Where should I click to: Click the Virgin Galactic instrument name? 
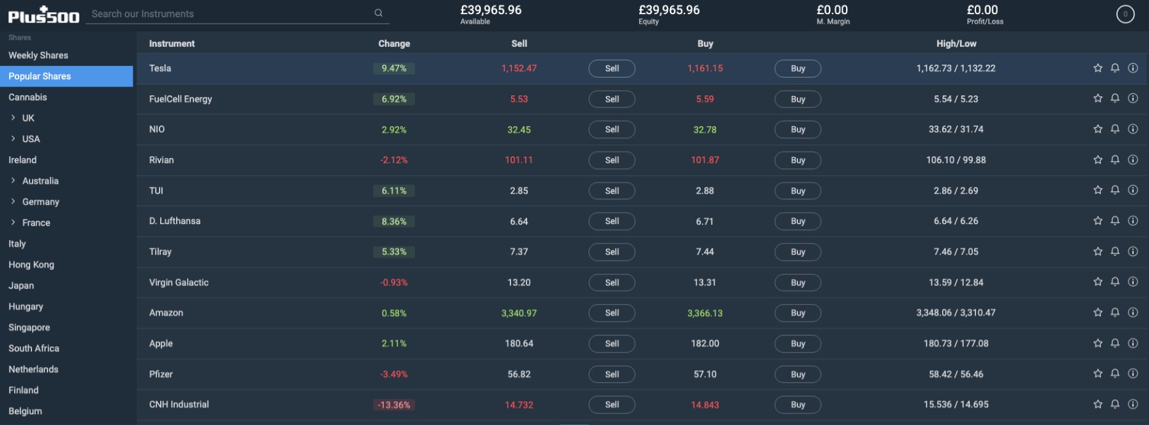(x=179, y=282)
